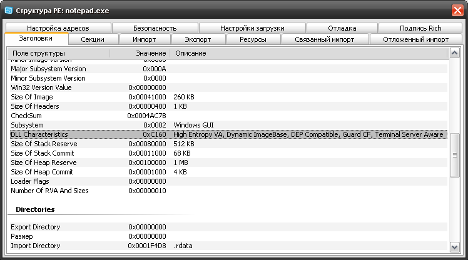Select the Настройки загрузки tab
Screen dimensions: 468x260
pos(252,28)
